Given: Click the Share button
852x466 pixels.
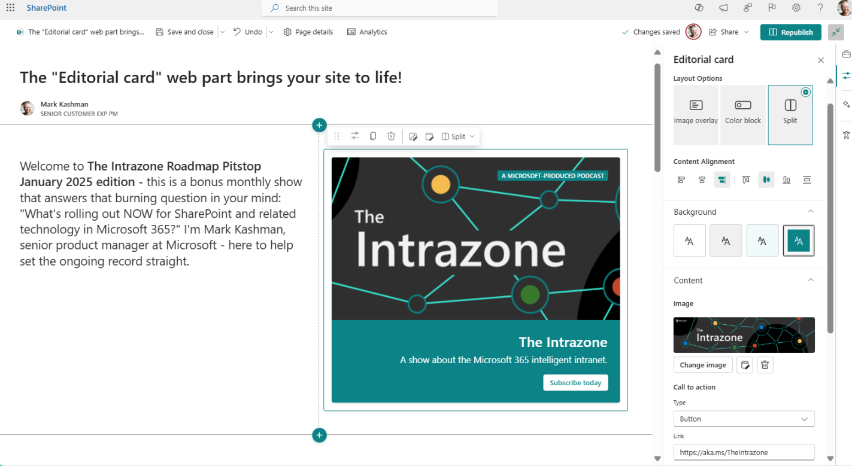Looking at the screenshot, I should [x=723, y=32].
